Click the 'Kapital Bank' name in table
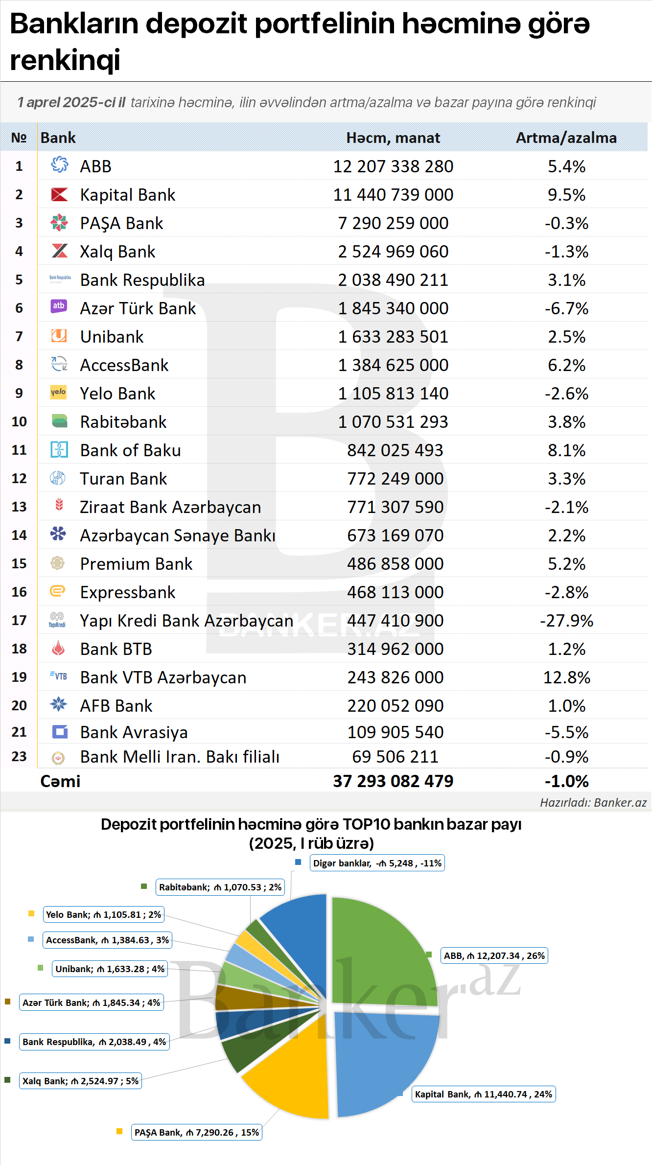The width and height of the screenshot is (652, 1165). pyautogui.click(x=128, y=195)
